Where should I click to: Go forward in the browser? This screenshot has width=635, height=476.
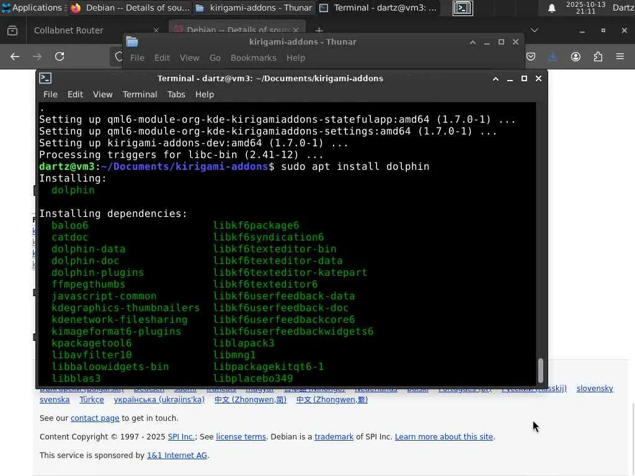(37, 56)
